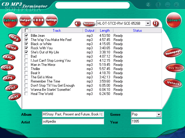Minimize the CD MP3 Terminator window
185x138 pixels.
pos(167,5)
